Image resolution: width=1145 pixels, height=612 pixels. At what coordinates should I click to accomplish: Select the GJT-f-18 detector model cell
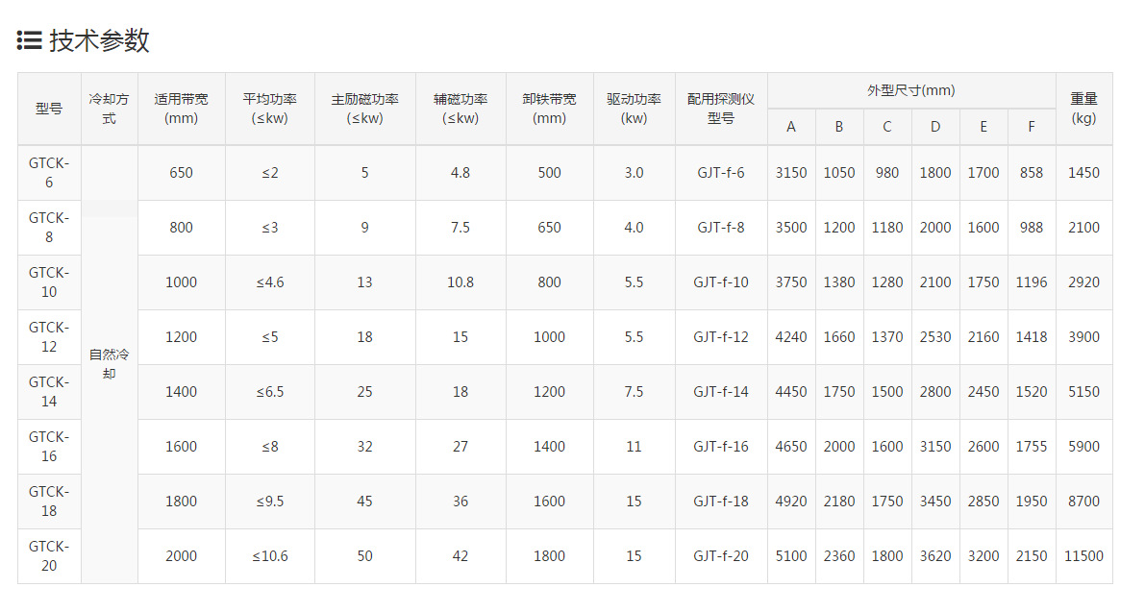(721, 502)
